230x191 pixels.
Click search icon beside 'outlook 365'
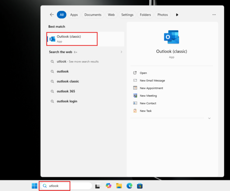[52, 92]
